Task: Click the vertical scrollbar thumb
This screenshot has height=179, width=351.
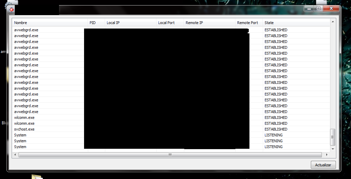Action: [x=332, y=137]
